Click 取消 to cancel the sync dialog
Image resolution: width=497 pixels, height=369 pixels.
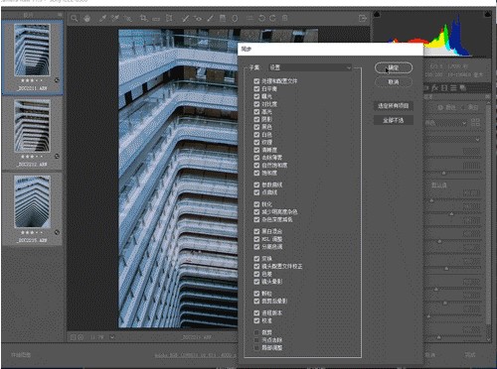[x=394, y=81]
